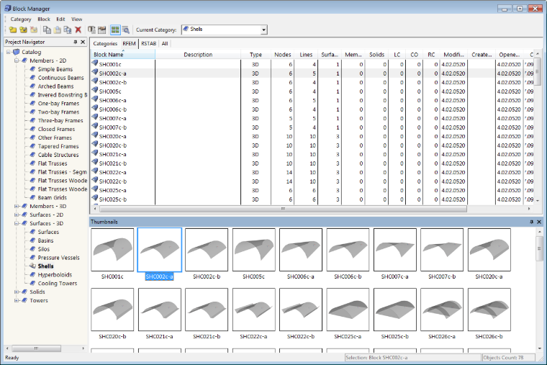Select Cooling Towers category
Viewport: 547px width, 365px height.
click(57, 284)
